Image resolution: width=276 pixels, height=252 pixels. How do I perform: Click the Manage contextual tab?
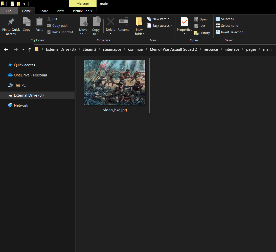[83, 4]
